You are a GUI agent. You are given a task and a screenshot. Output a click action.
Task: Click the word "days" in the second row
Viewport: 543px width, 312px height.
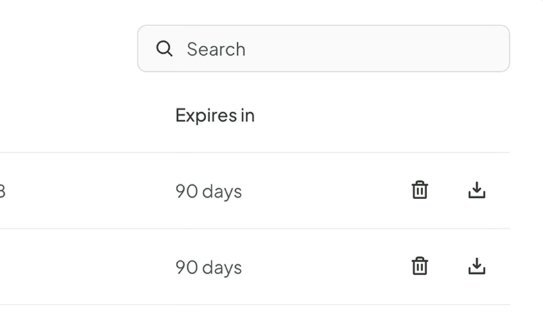pos(222,267)
